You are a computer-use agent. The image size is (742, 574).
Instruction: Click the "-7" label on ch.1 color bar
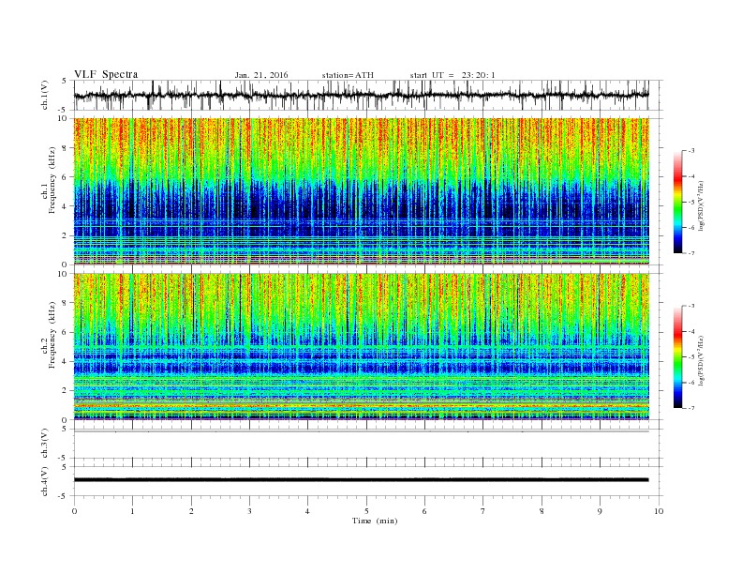click(691, 253)
